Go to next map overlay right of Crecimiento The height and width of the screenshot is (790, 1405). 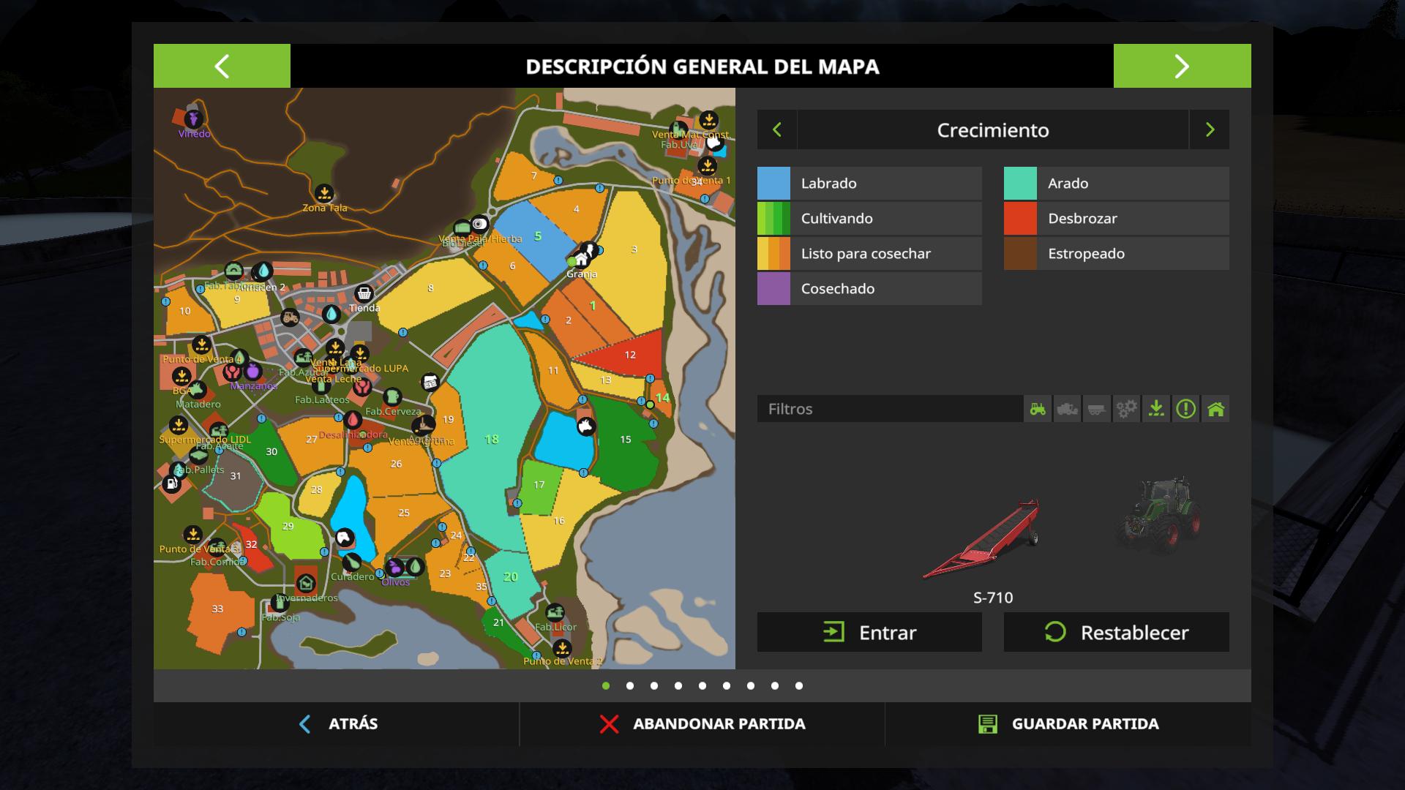click(1210, 130)
